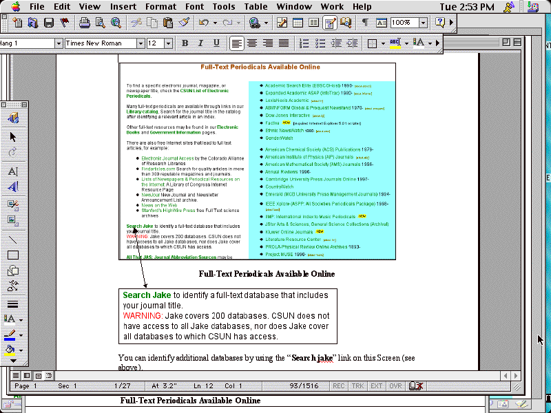
Task: Click the Columns toolbar icon
Action: (313, 23)
